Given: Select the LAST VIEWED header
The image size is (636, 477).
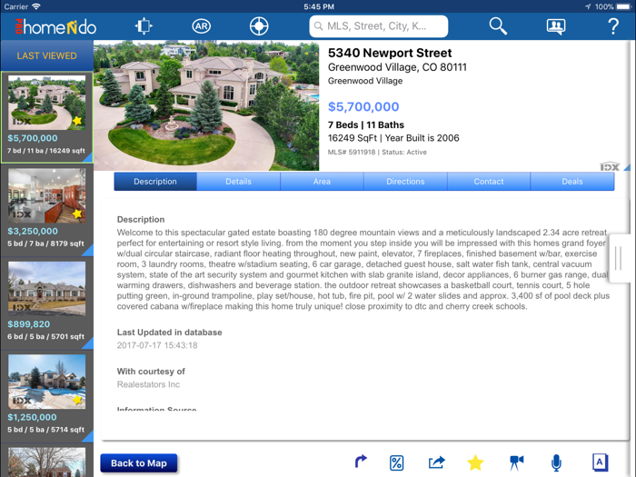Looking at the screenshot, I should 46,55.
